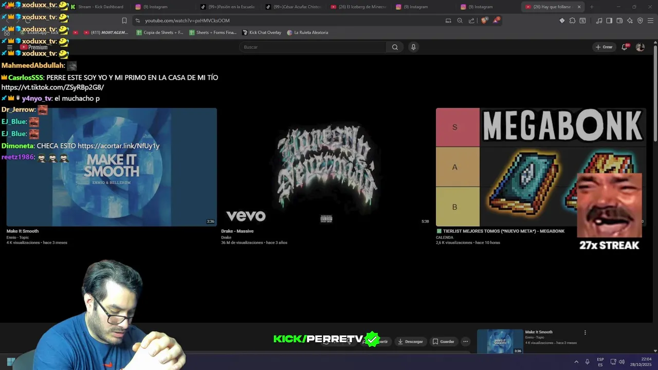Open the taskbar network icon
Screen dimensions: 658x370
(613, 362)
